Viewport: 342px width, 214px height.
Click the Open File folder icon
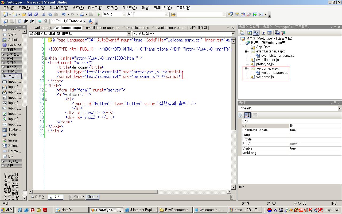[x=24, y=14]
